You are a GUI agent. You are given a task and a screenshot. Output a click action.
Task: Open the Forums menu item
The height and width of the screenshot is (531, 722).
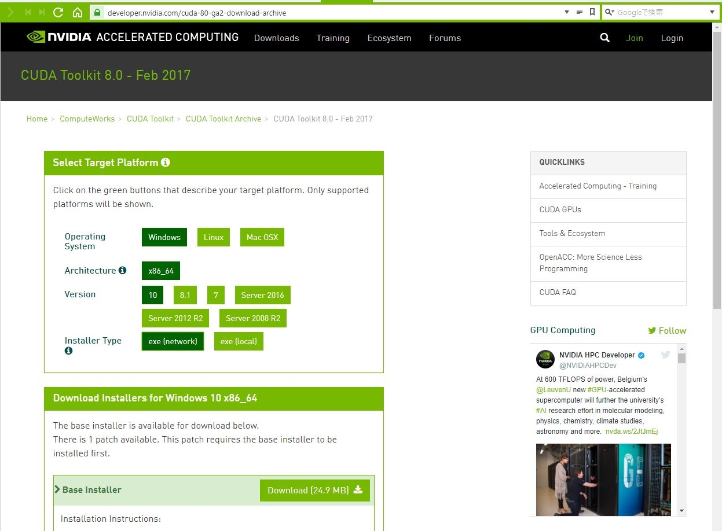445,38
